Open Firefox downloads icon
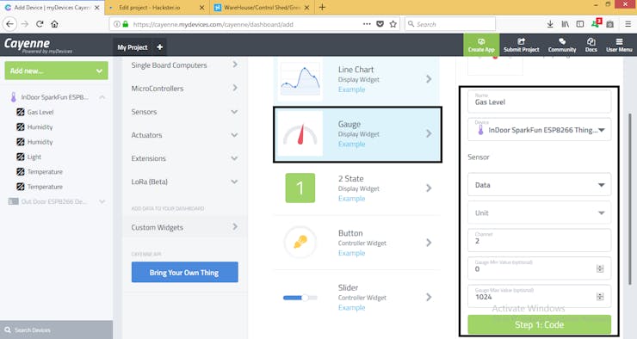The image size is (637, 339). point(550,24)
